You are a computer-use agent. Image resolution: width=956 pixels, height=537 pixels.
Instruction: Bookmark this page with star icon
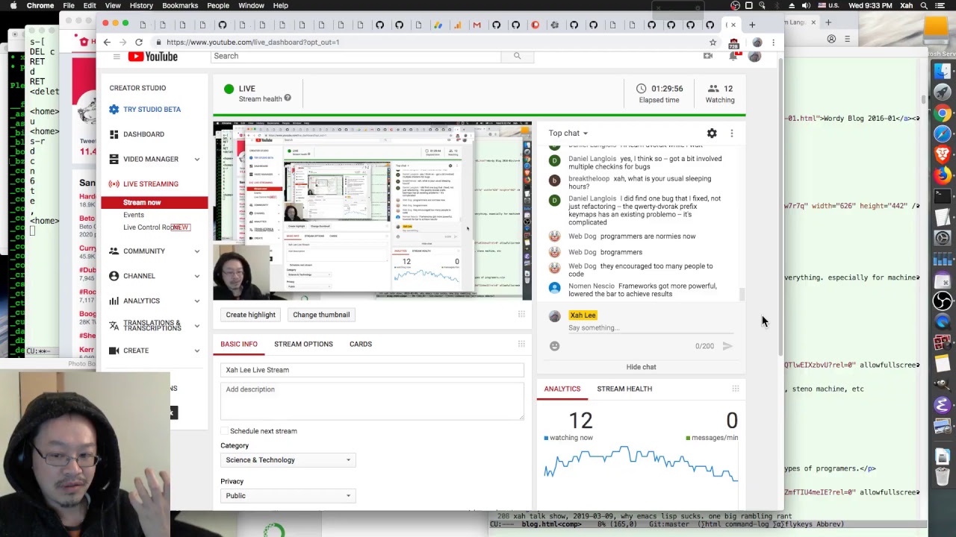[x=713, y=43]
